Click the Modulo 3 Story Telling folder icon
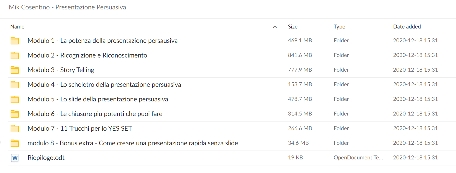 (x=15, y=70)
